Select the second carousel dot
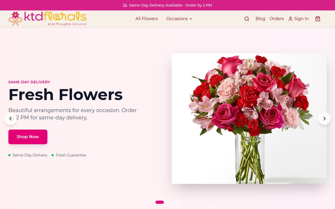 [x=167, y=202]
